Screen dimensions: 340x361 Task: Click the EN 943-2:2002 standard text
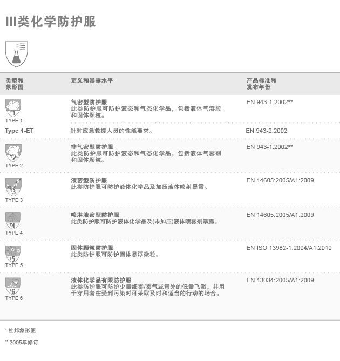[267, 131]
